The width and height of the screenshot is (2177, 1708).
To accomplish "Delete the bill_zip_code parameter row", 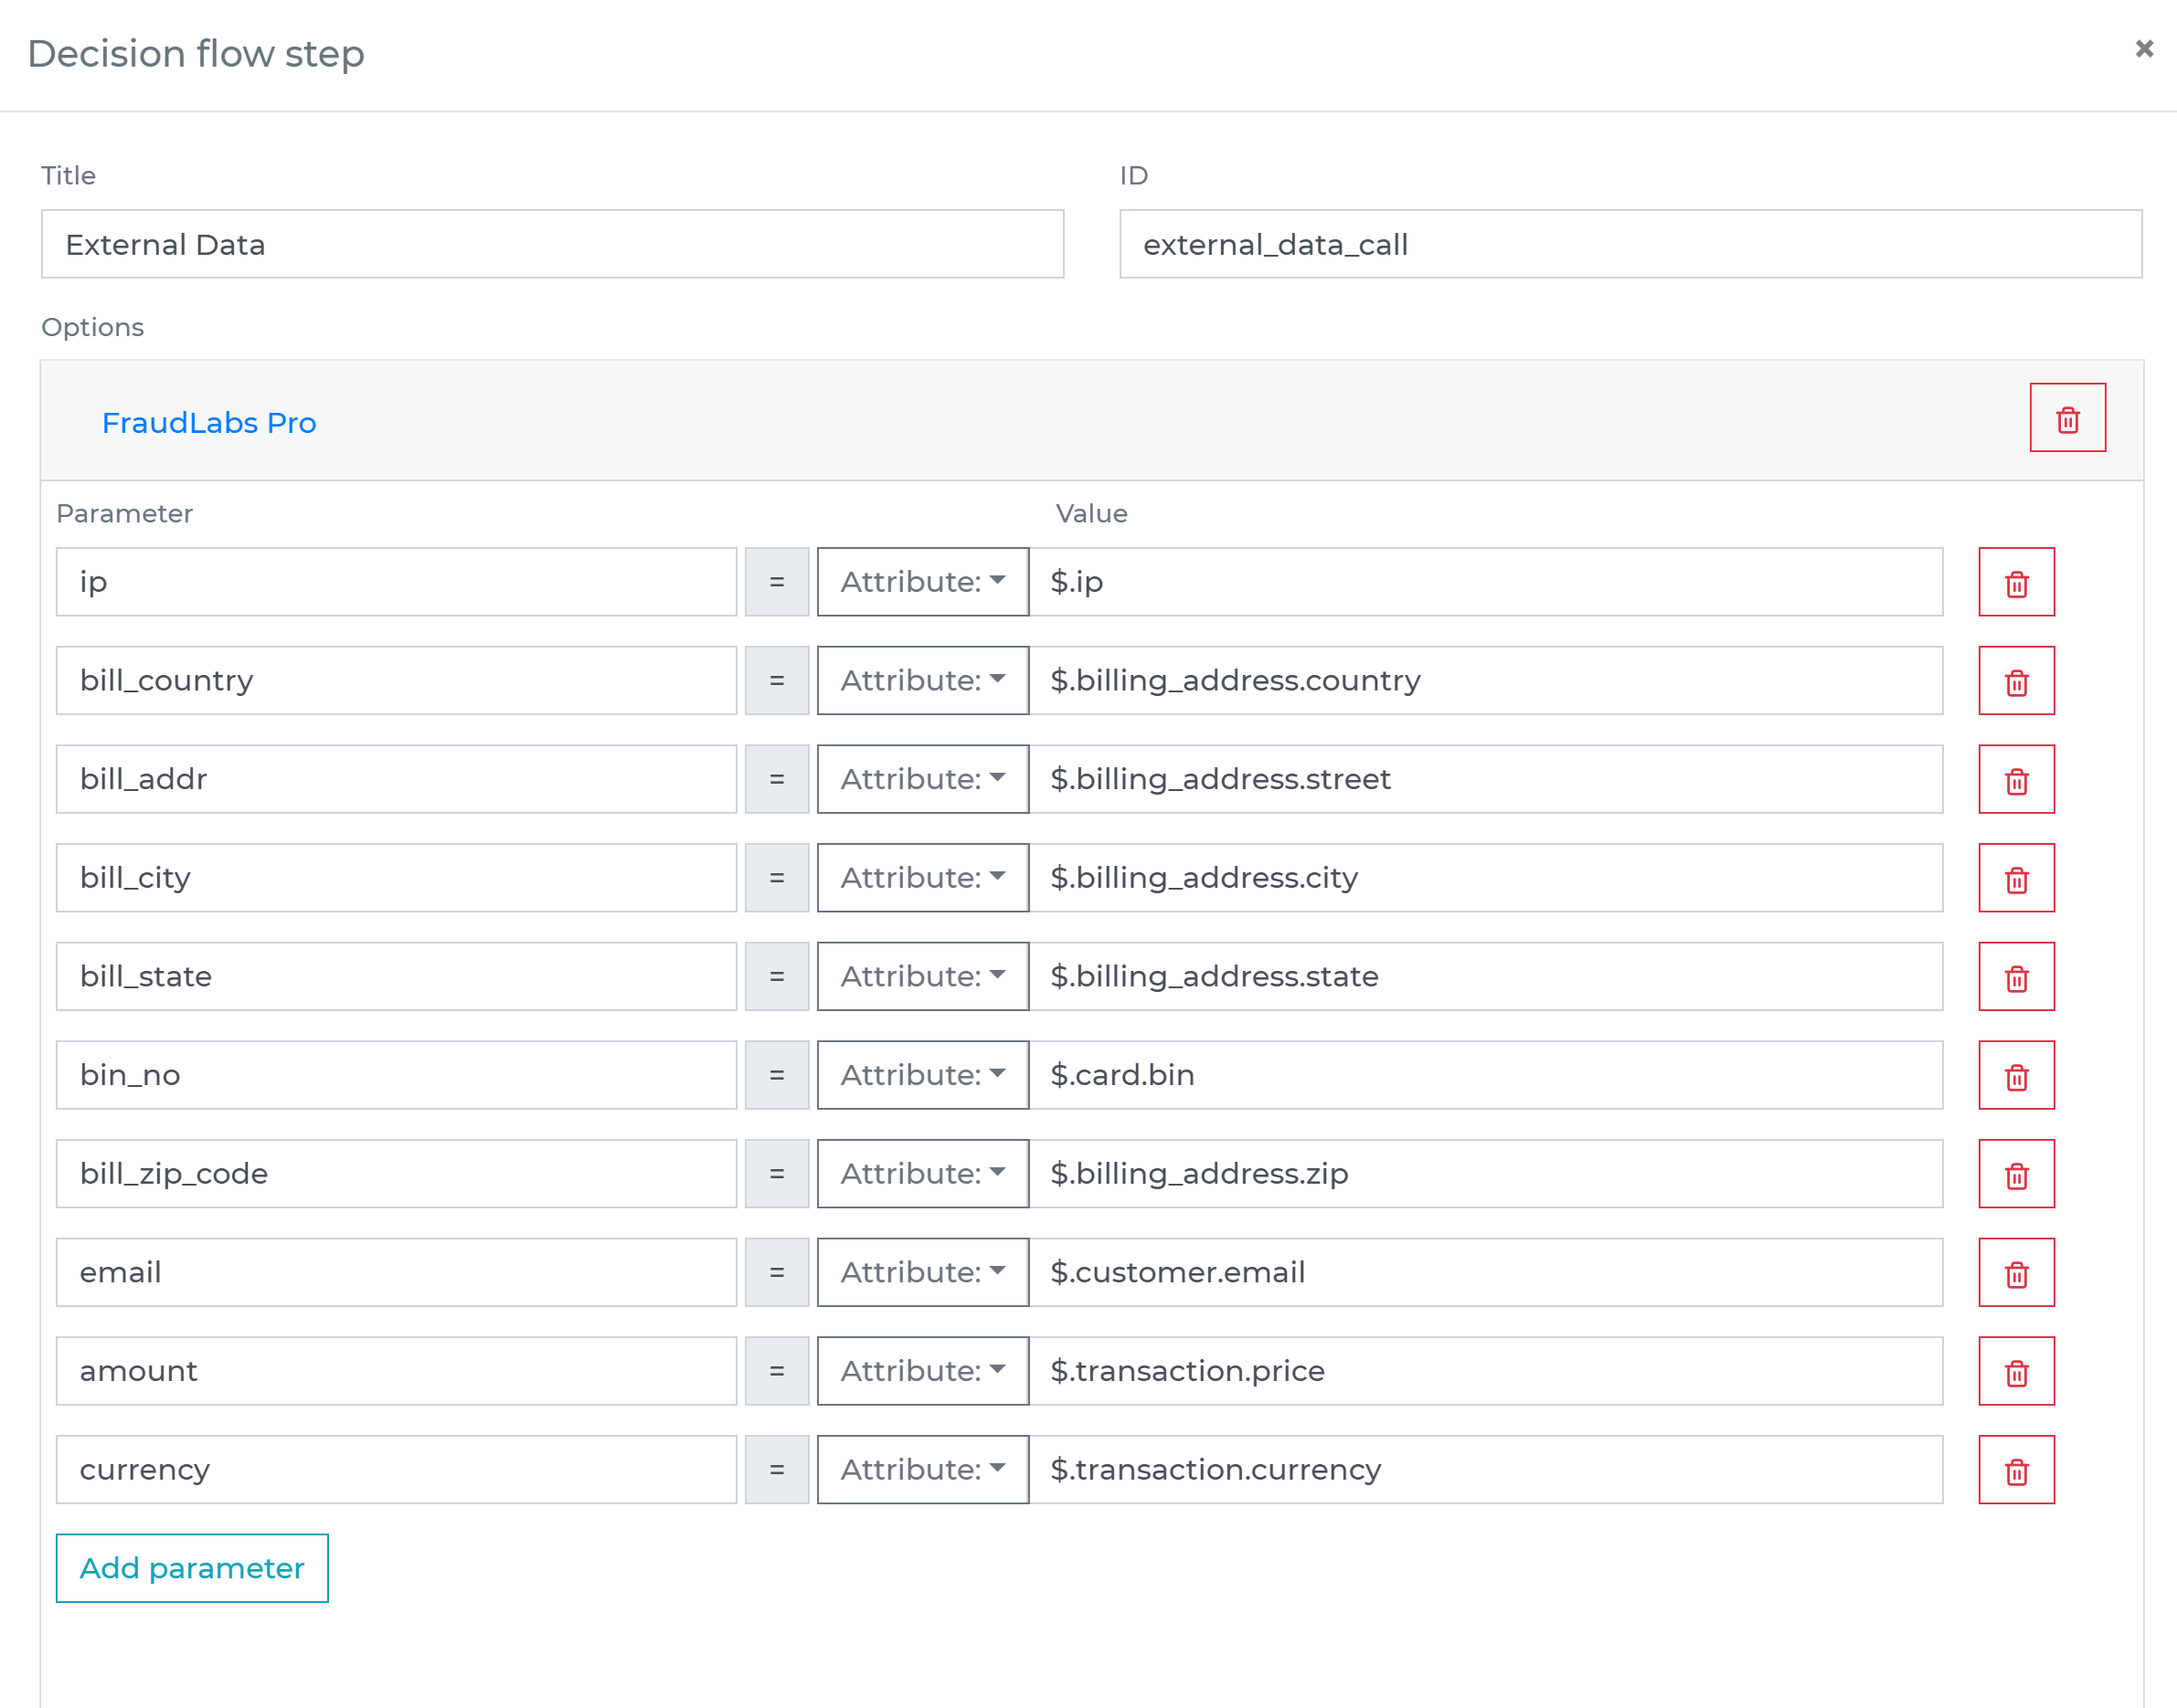I will [x=2016, y=1174].
